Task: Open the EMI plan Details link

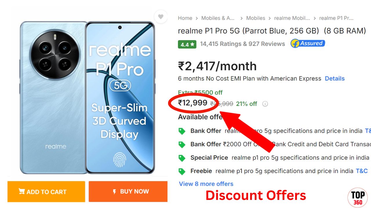Action: [x=335, y=79]
